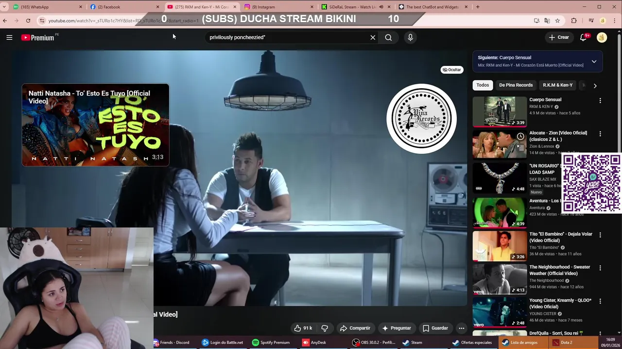Open the notifications bell
Image resolution: width=622 pixels, height=349 pixels.
click(x=583, y=37)
